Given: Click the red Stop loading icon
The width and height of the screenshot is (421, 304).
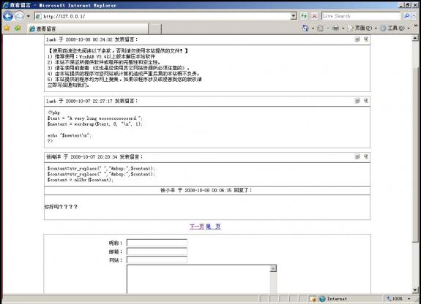Looking at the screenshot, I should [x=314, y=16].
